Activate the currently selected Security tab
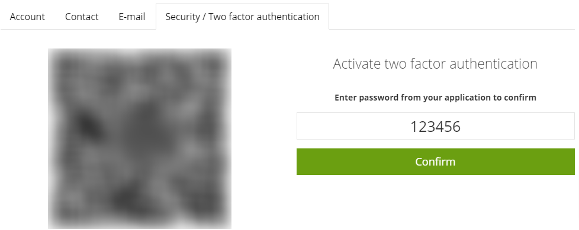579x230 pixels. (x=242, y=17)
